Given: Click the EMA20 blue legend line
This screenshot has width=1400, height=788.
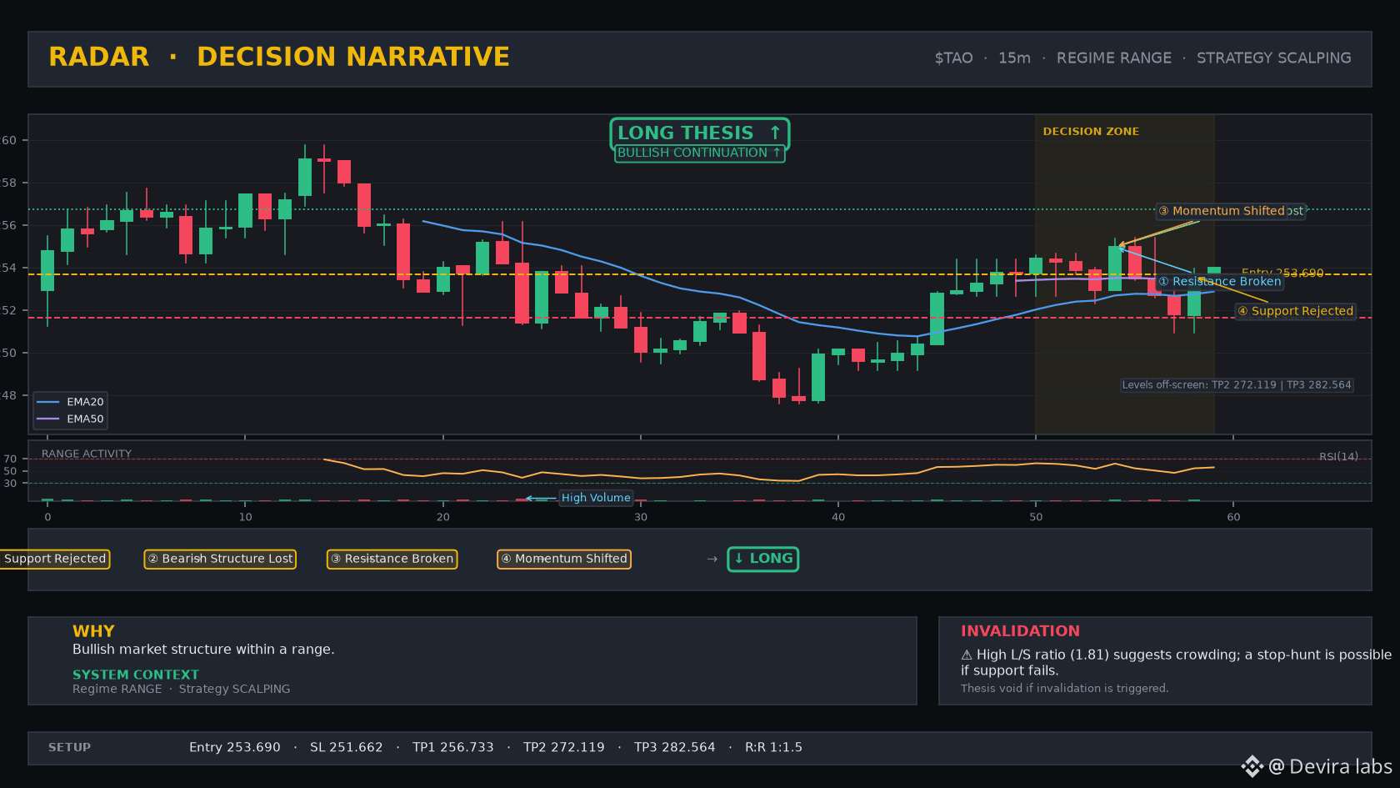Looking at the screenshot, I should coord(47,402).
